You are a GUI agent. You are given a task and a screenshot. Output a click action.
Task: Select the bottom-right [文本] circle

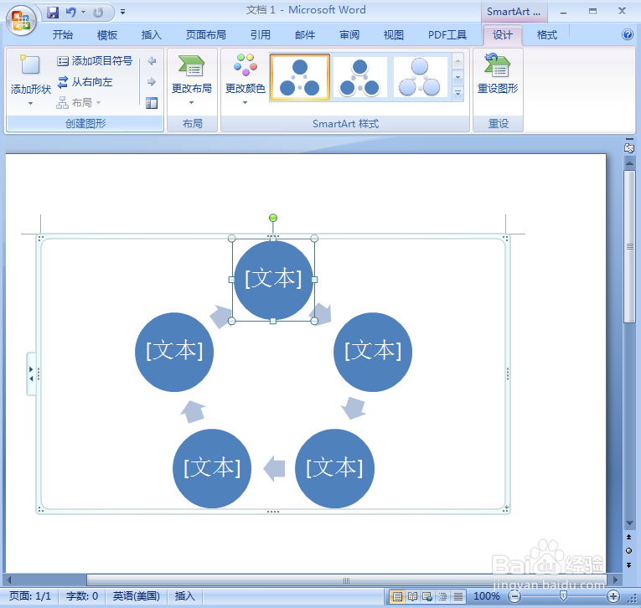tap(334, 468)
